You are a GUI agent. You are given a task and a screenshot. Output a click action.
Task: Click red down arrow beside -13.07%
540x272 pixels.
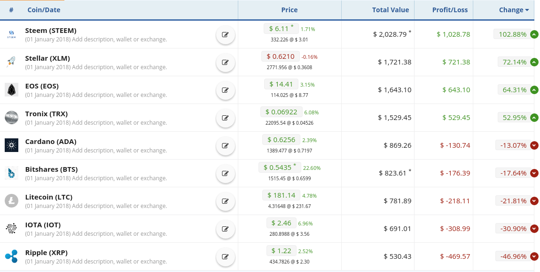click(534, 145)
